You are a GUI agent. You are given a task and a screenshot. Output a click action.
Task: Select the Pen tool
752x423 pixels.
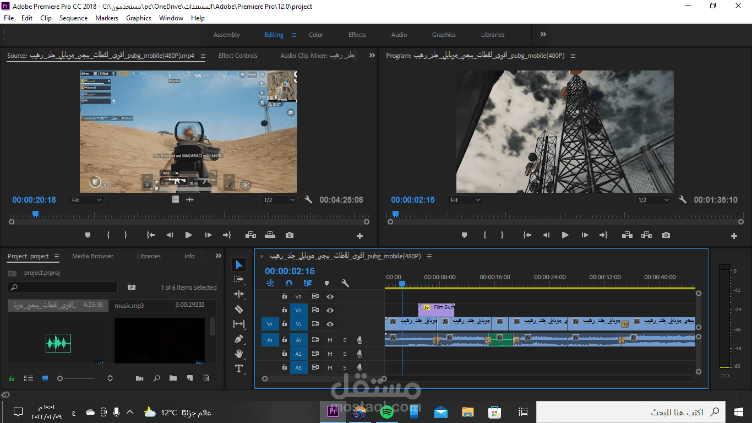[x=239, y=339]
